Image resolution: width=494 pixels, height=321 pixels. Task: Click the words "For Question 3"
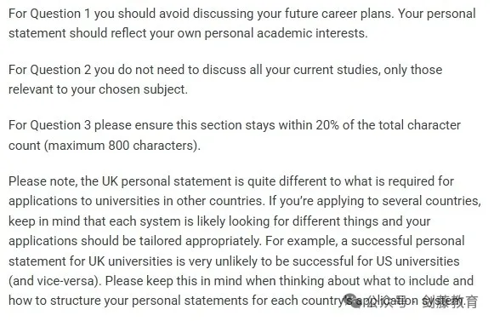(x=50, y=125)
